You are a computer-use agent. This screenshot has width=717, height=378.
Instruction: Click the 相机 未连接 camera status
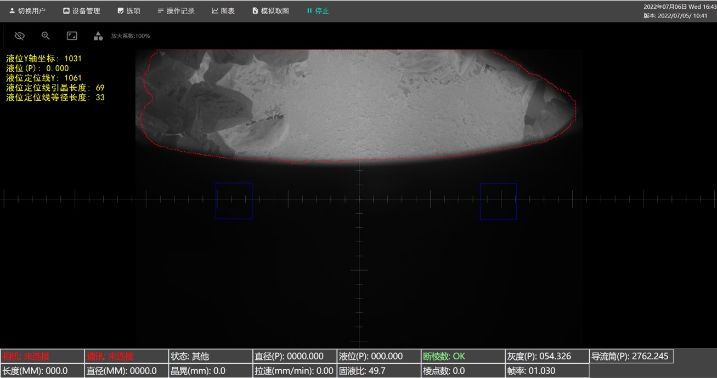pos(42,356)
